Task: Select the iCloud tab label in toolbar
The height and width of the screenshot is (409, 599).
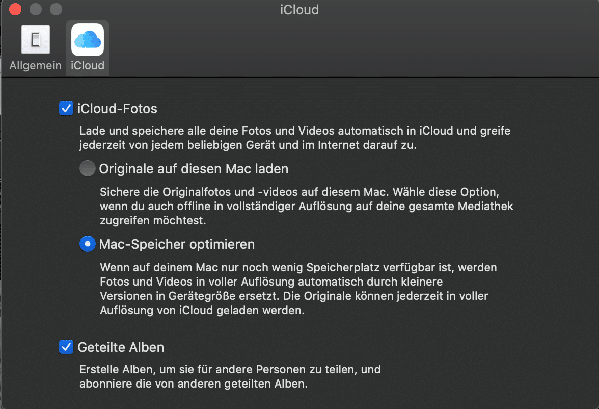Action: click(88, 65)
